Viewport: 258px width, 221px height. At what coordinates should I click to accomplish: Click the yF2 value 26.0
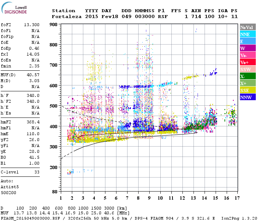click(34, 140)
